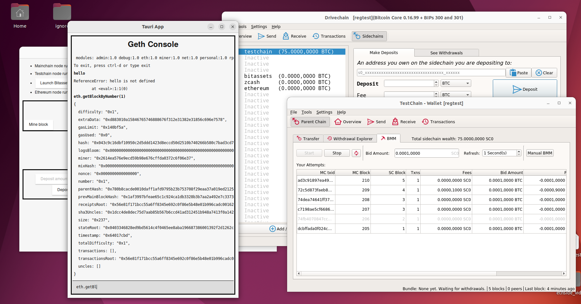Screen dimensions: 581x304
Task: Open Help menu in Drivechain window
Action: tap(276, 27)
